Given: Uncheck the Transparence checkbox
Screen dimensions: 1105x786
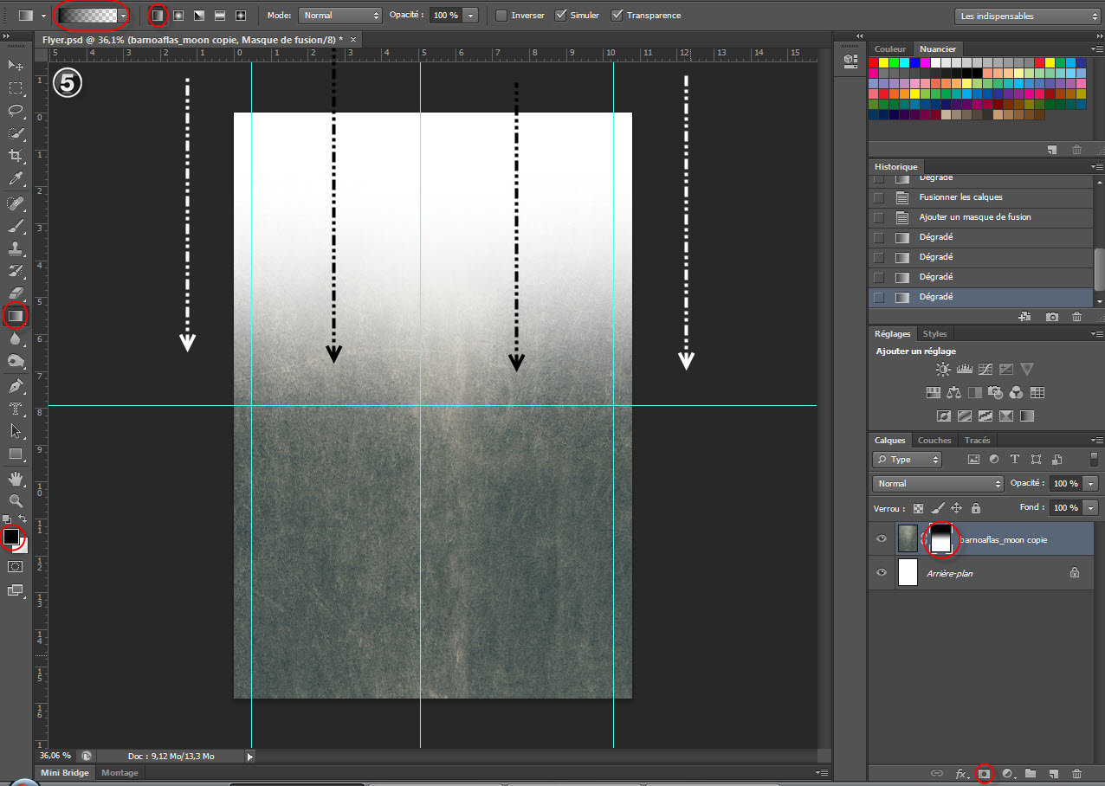Looking at the screenshot, I should coord(617,16).
